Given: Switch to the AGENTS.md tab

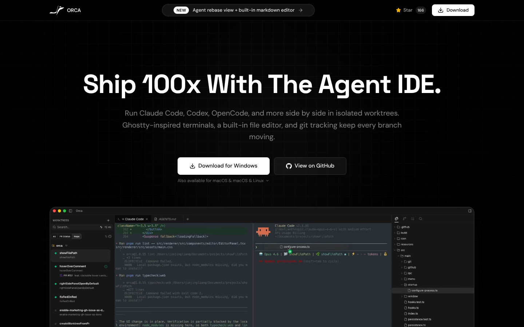Looking at the screenshot, I should pyautogui.click(x=166, y=219).
